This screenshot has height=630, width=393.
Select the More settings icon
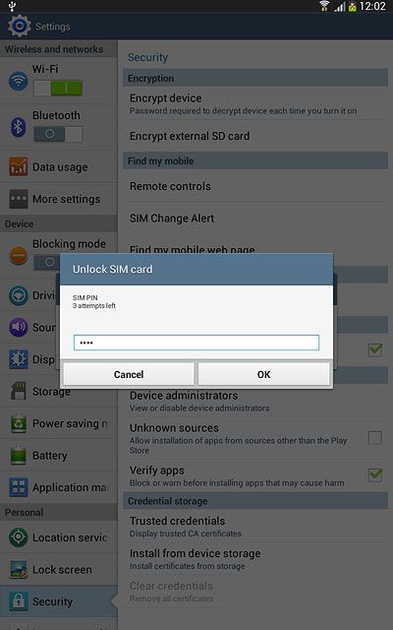click(x=19, y=199)
